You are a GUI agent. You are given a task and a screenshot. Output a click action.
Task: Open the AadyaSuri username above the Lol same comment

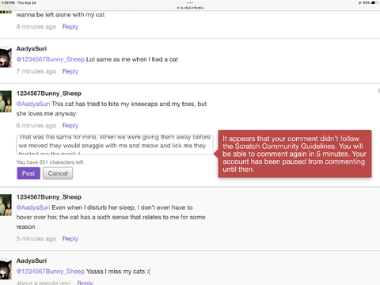[x=32, y=48]
